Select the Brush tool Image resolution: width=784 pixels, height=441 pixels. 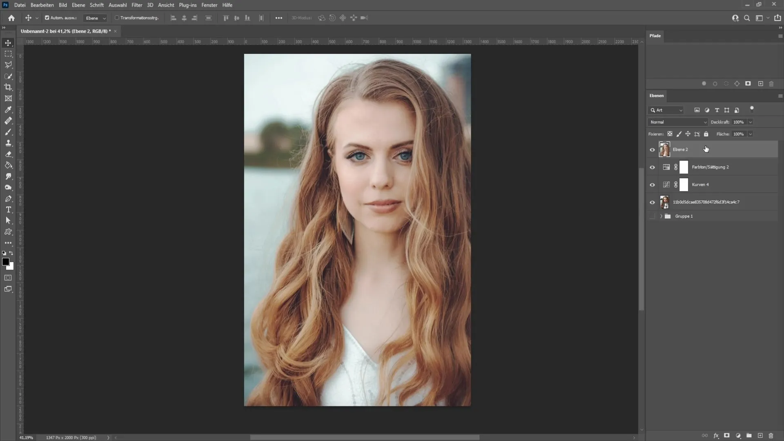pyautogui.click(x=8, y=132)
